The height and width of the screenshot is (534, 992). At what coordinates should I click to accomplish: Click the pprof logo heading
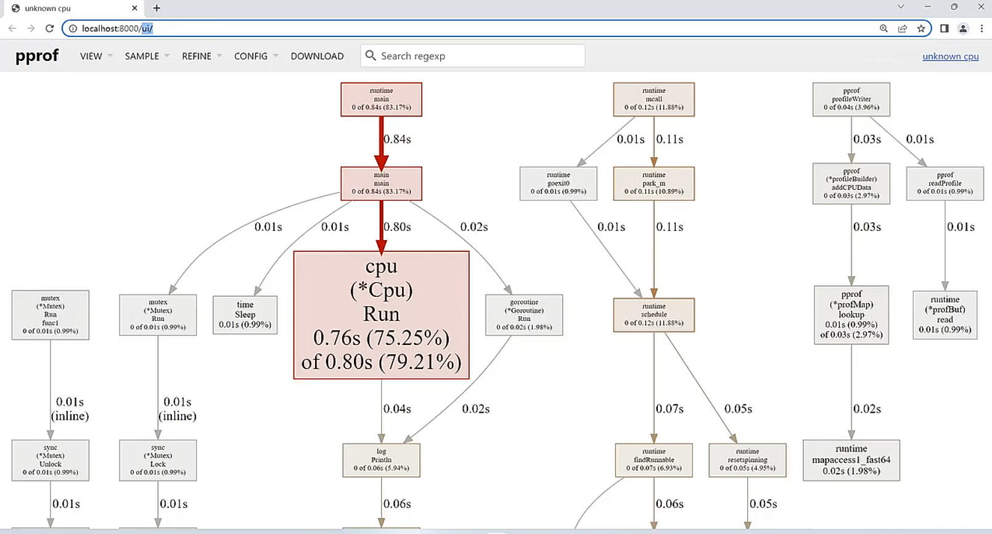(x=37, y=56)
